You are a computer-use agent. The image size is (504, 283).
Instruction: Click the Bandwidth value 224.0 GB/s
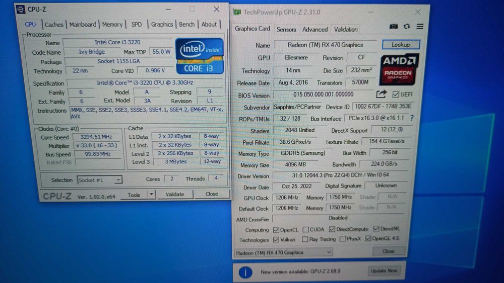[384, 164]
